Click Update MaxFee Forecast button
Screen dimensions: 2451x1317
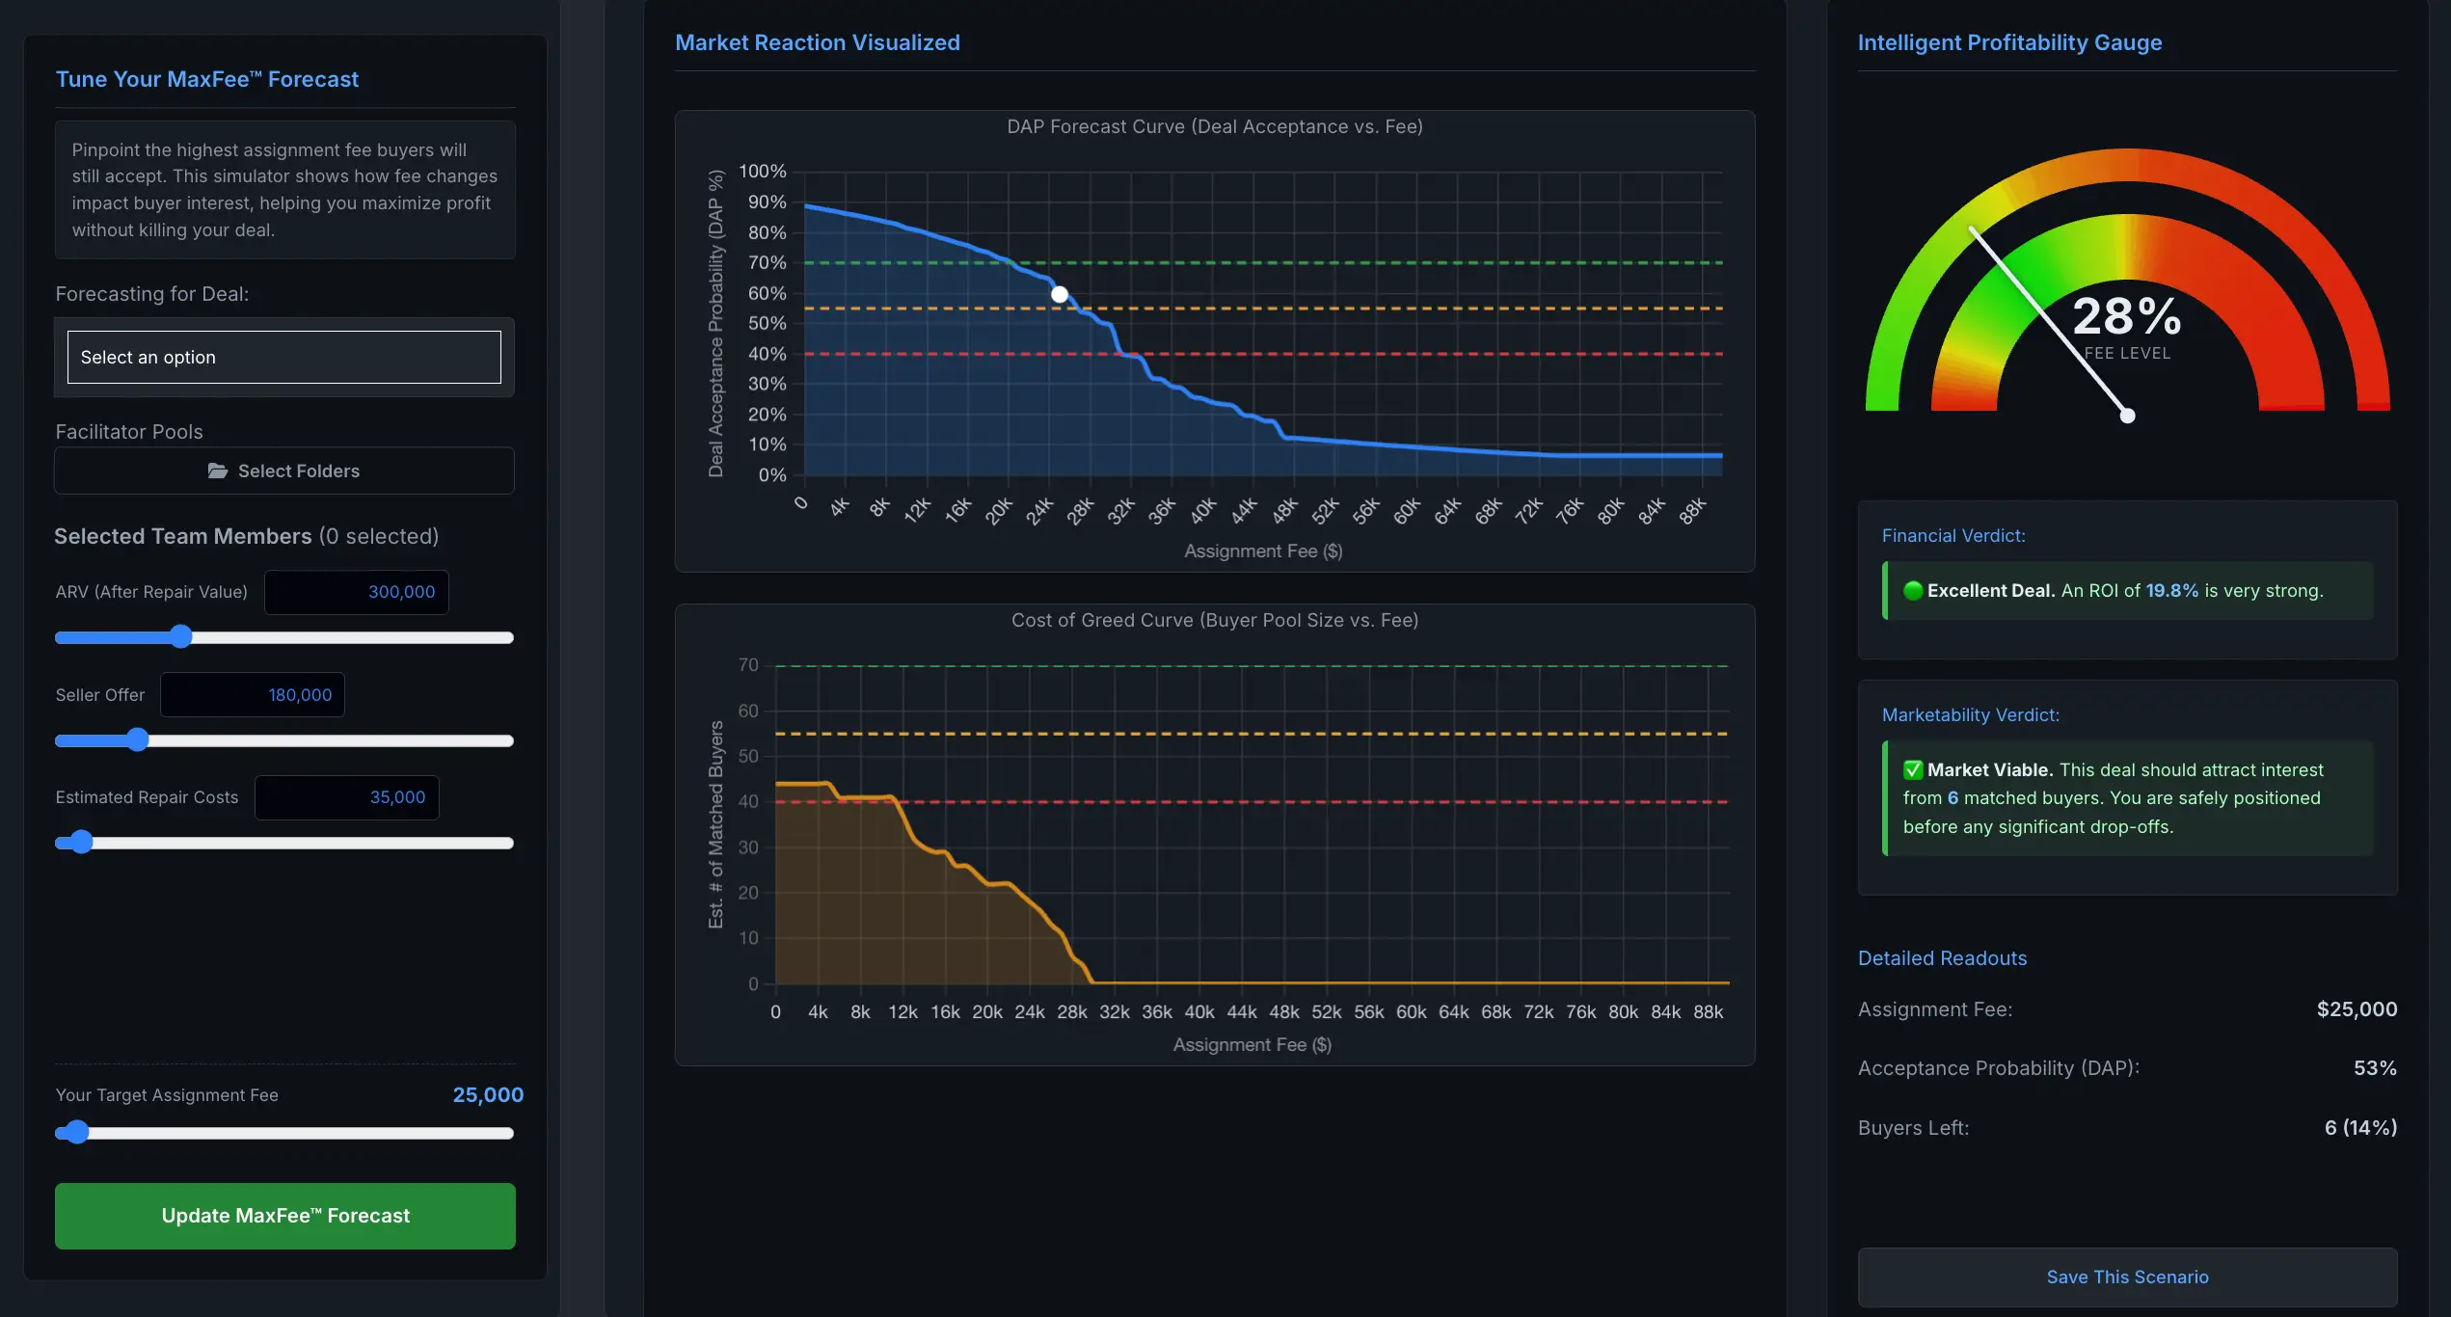point(285,1216)
